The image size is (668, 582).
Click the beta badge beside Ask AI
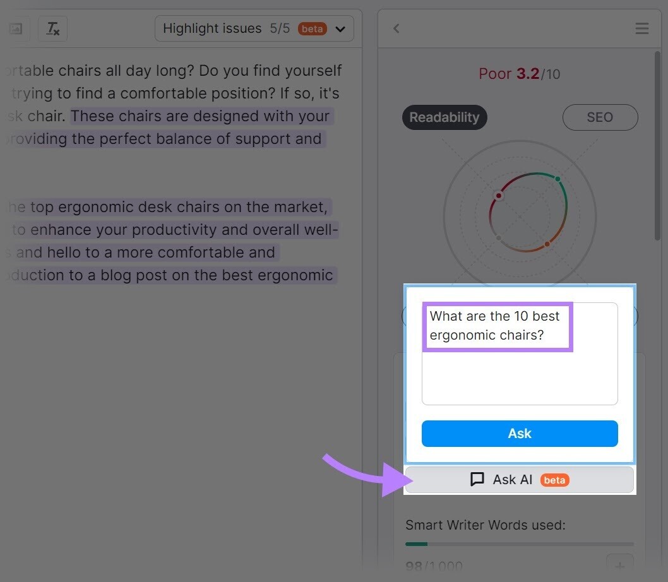(x=554, y=480)
